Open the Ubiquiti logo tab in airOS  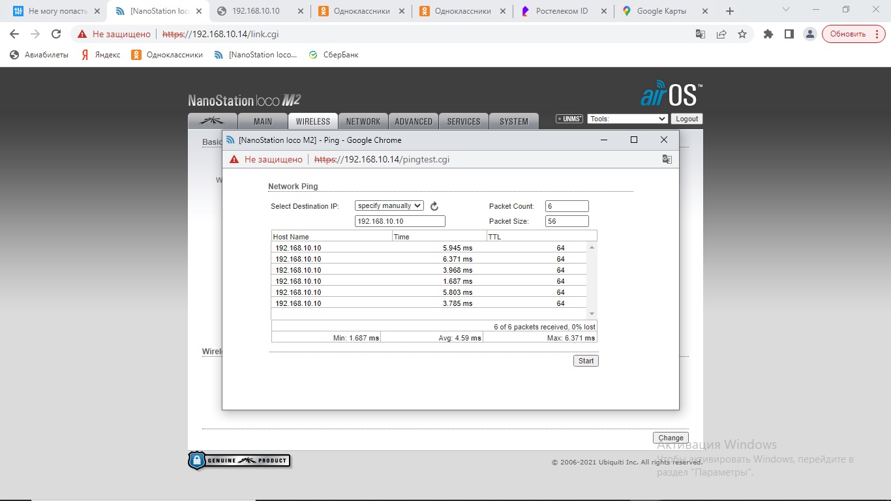click(212, 121)
